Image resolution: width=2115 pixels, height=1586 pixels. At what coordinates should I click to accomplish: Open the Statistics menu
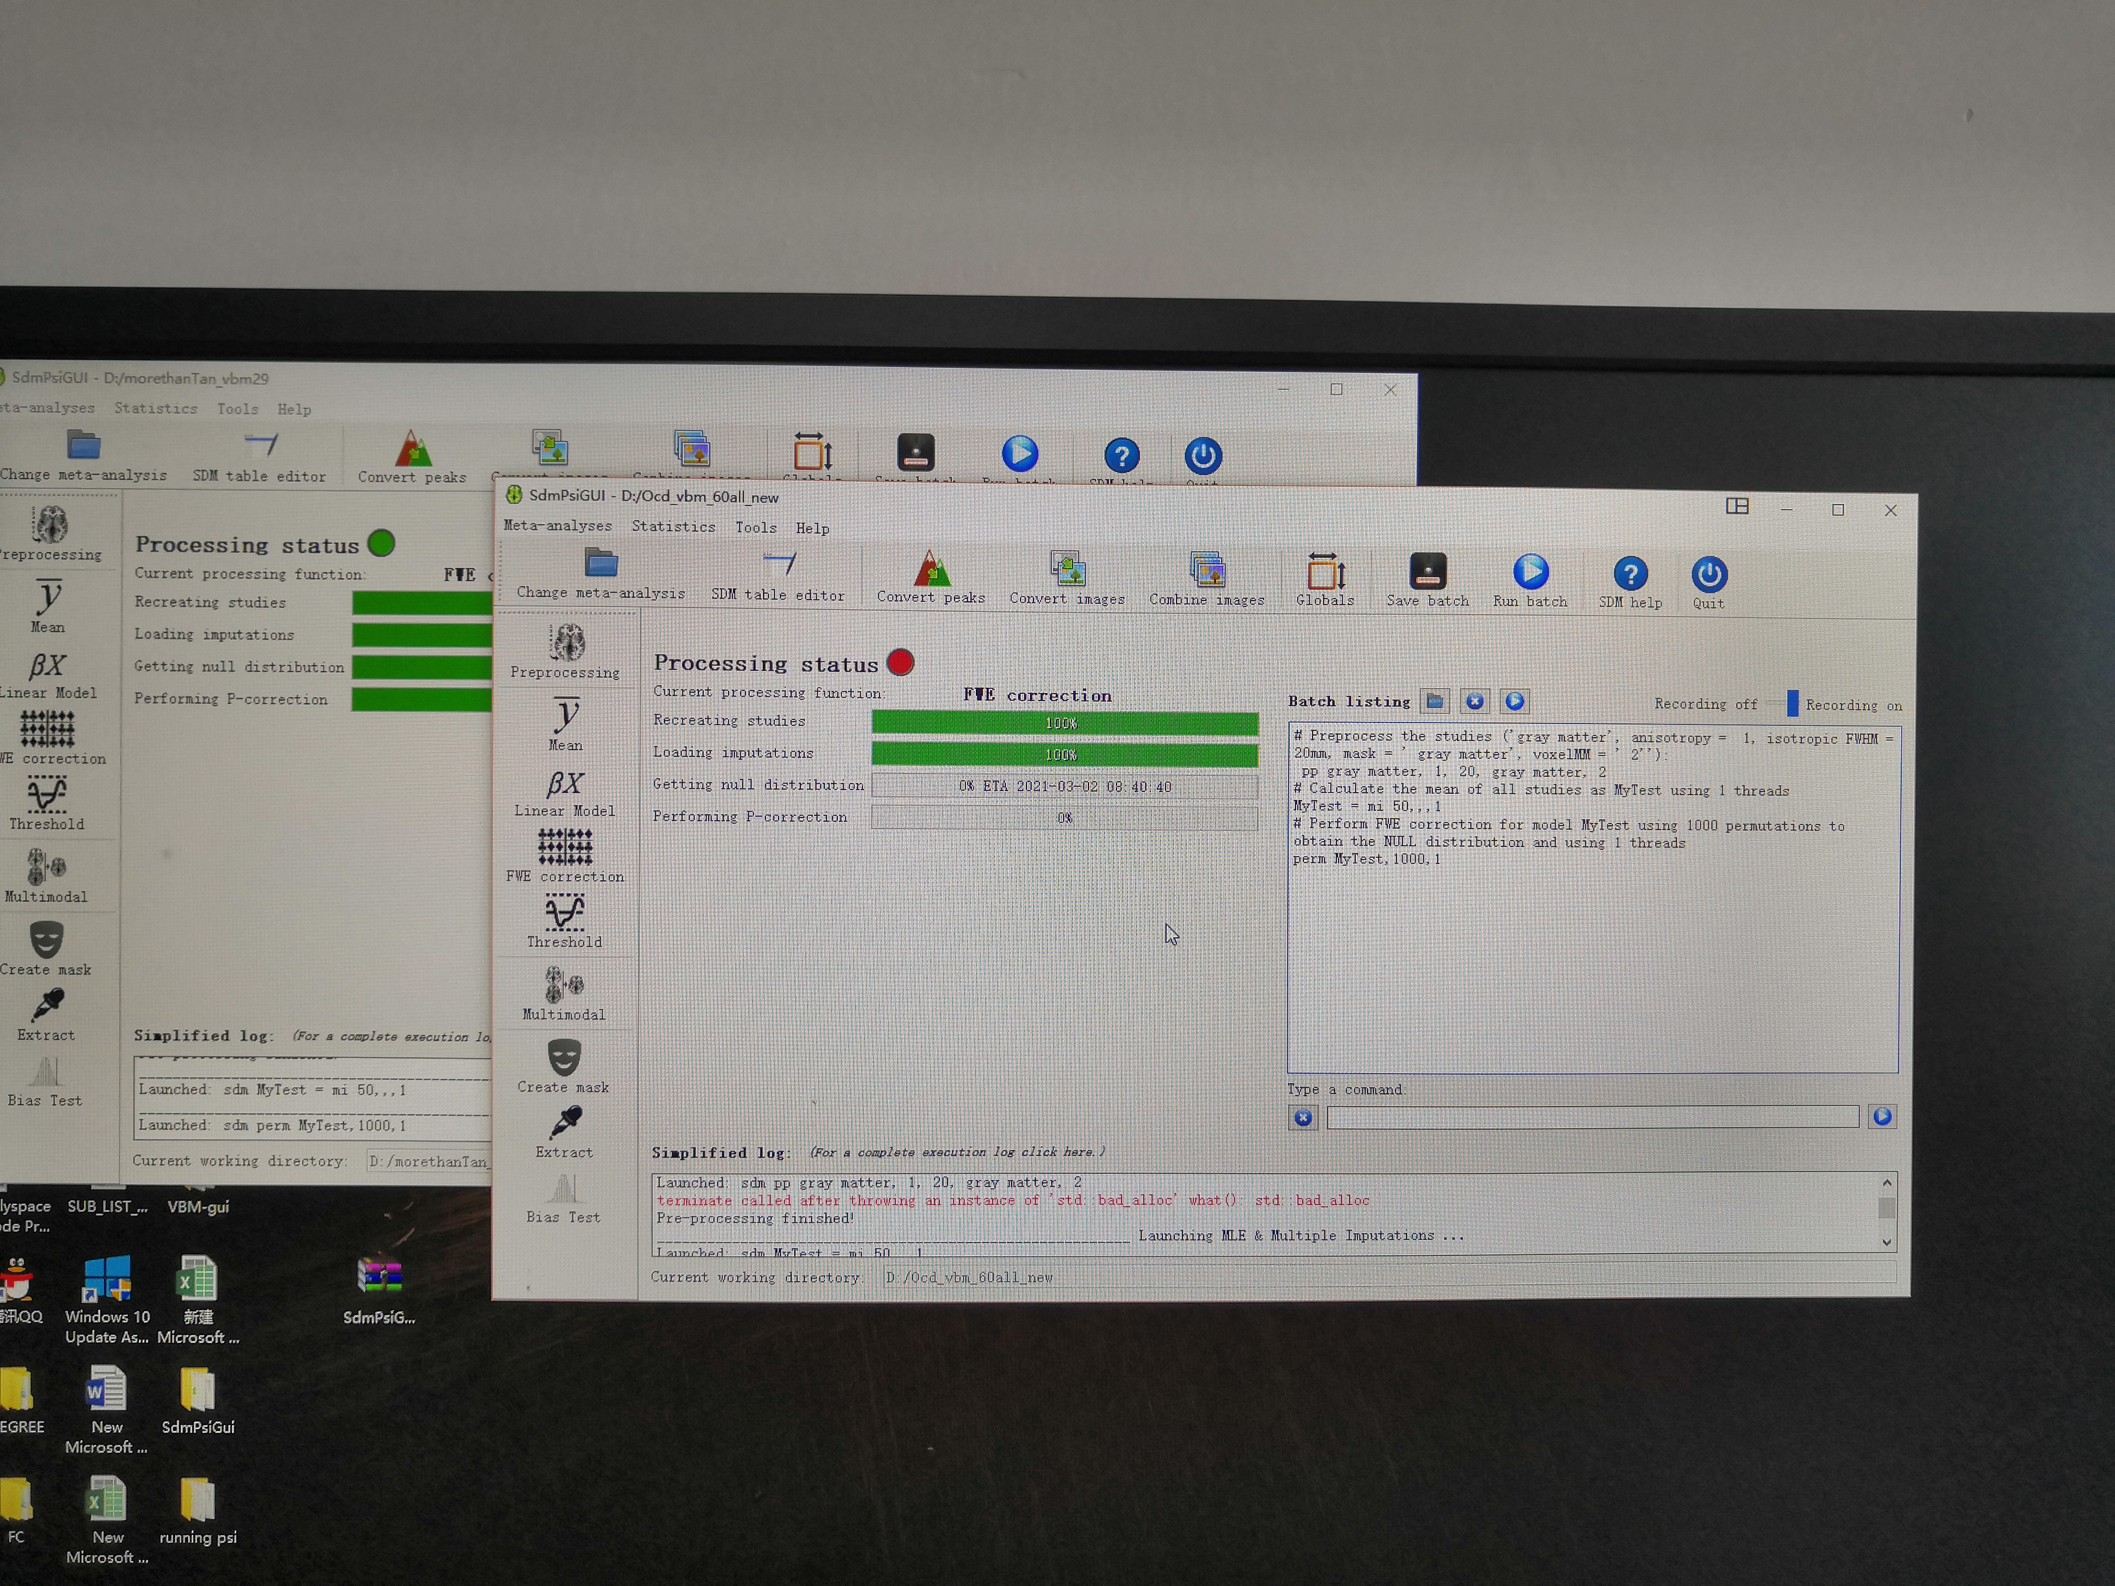click(x=673, y=527)
